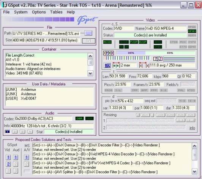Click the I-frame interval icon next to 111.8 avg

pyautogui.click(x=144, y=65)
